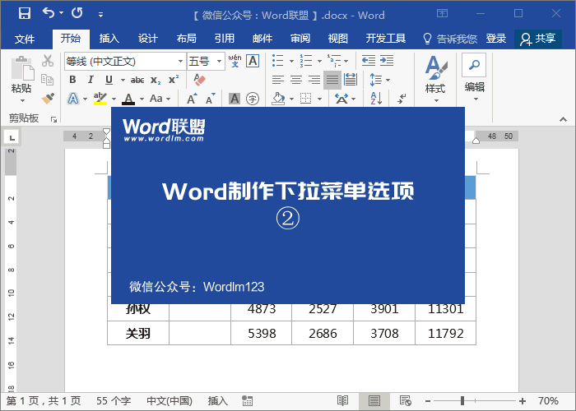Open the clipboard pane launcher
The width and height of the screenshot is (576, 411).
pyautogui.click(x=54, y=119)
